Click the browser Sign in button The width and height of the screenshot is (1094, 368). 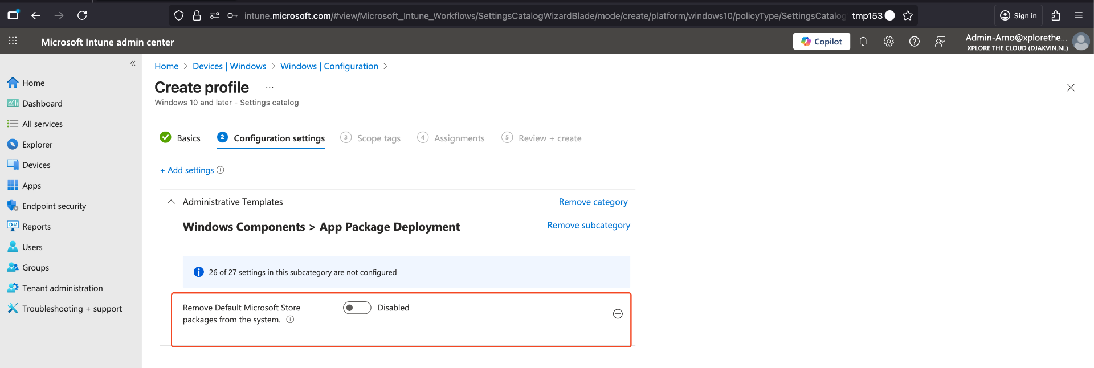click(x=1018, y=15)
